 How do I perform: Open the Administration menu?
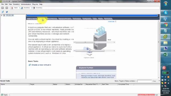tap(26, 4)
